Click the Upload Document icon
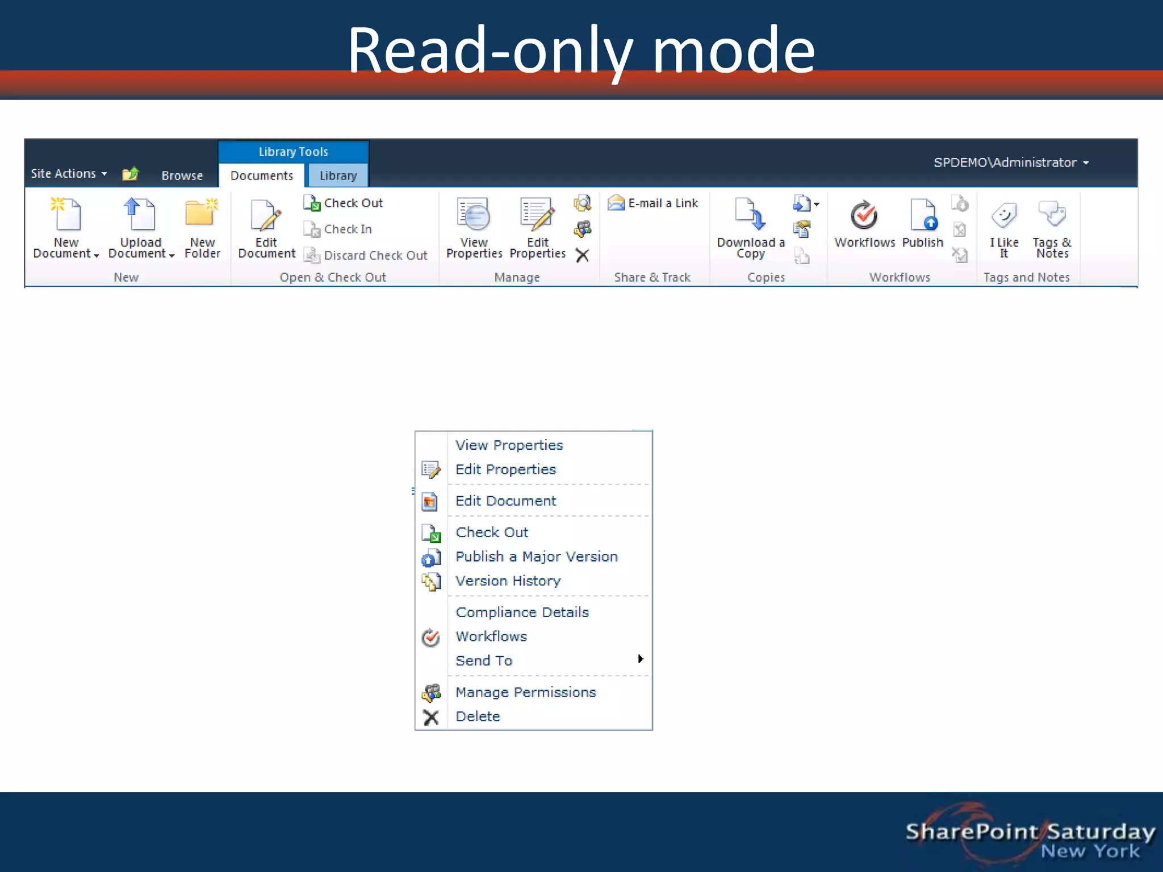 [x=140, y=215]
